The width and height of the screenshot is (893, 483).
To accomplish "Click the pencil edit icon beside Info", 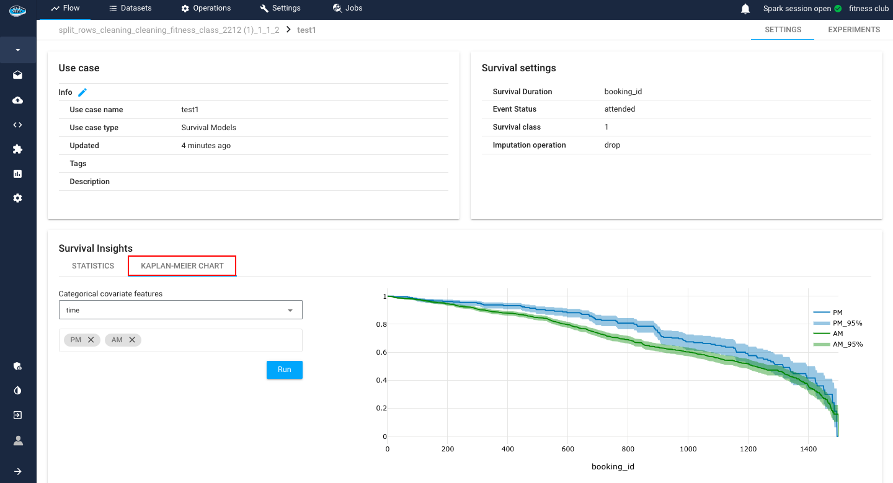I will click(82, 92).
